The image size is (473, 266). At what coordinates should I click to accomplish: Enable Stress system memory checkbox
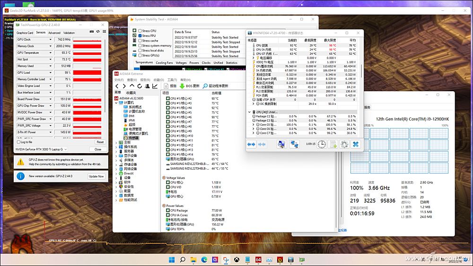click(140, 46)
